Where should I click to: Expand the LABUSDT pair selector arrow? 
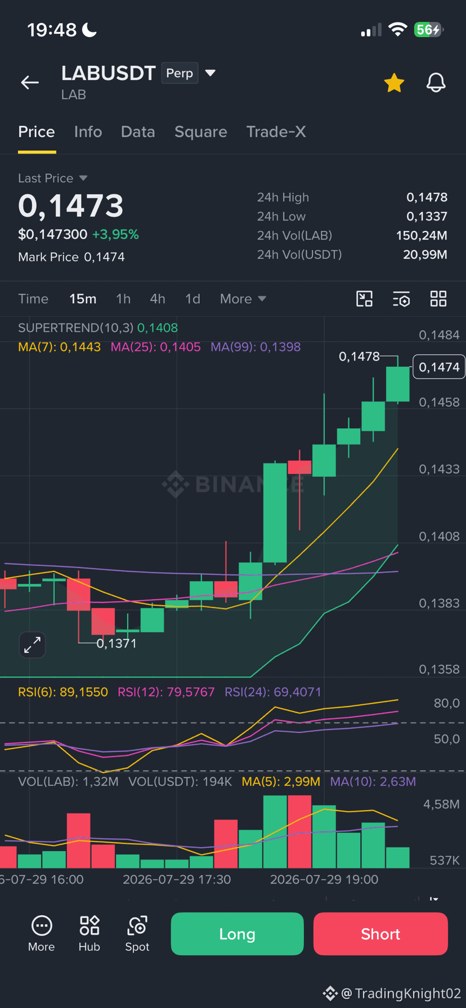pos(210,73)
